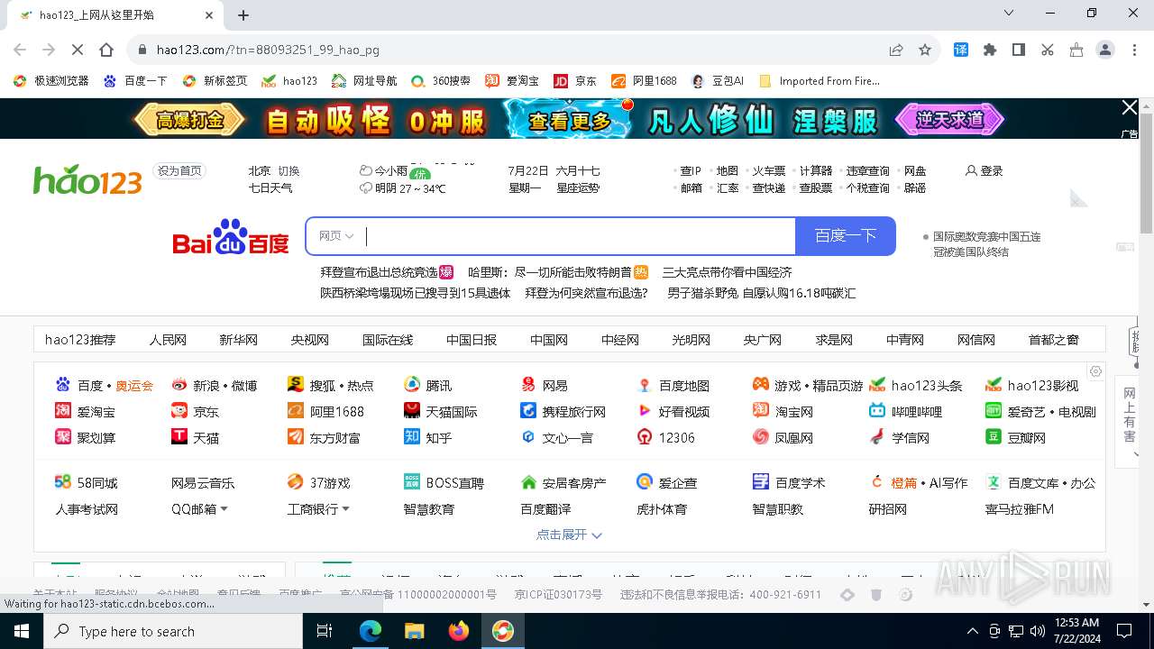Open the browser tab search chevron
Screen dimensions: 1154x649
(1008, 14)
